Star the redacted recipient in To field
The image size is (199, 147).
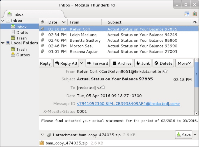pos(103,87)
